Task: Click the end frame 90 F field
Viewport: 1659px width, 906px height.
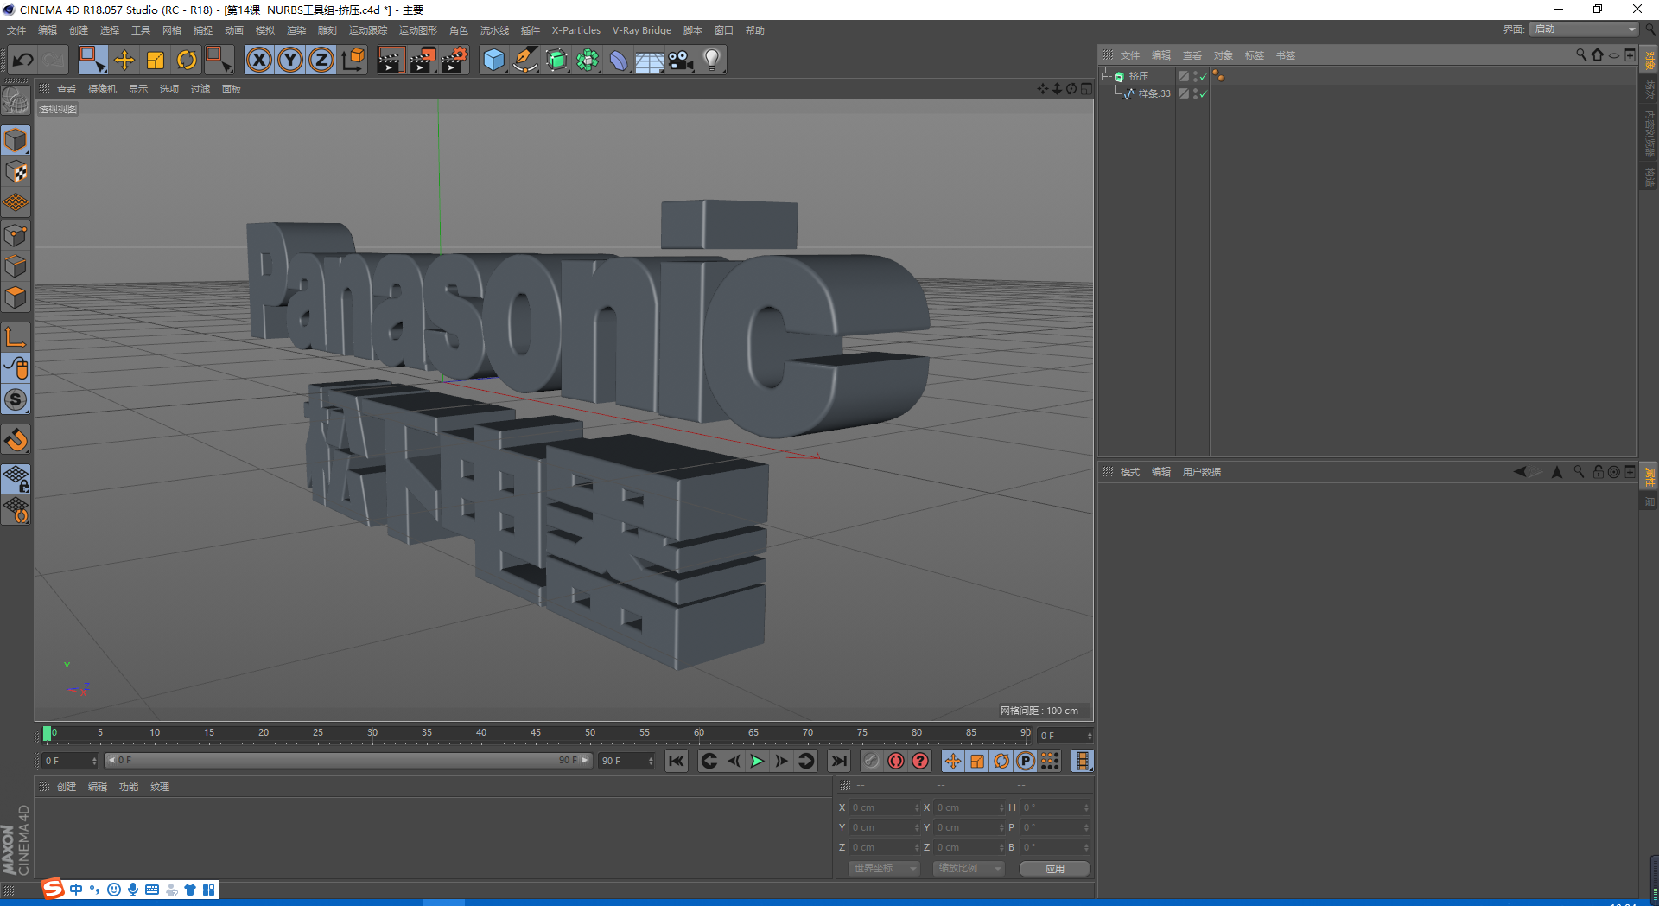Action: [x=627, y=761]
